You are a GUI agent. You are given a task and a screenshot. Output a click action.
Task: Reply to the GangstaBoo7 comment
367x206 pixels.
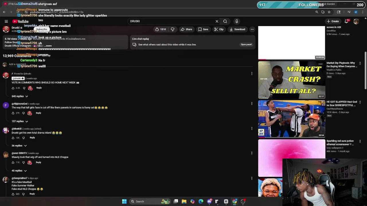[32, 194]
